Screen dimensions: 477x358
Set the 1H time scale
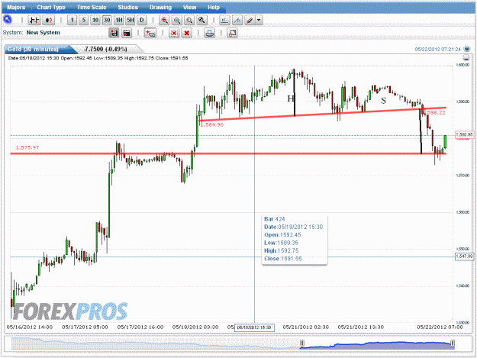(118, 21)
